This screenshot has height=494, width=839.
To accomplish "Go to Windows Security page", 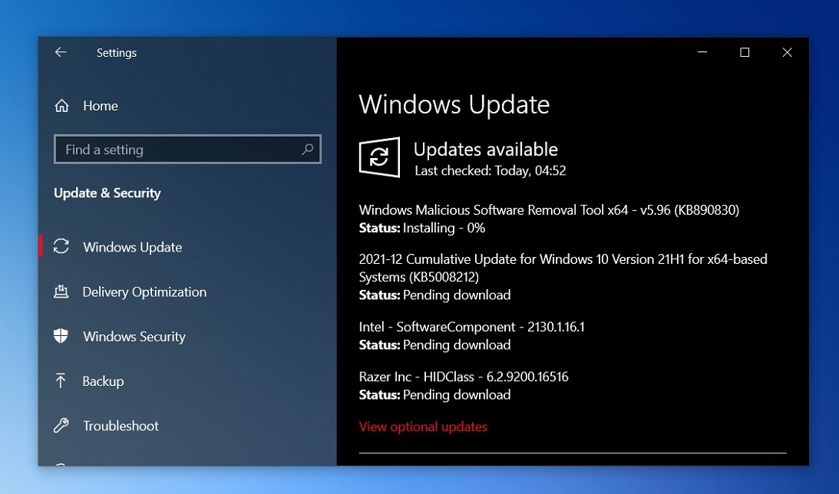I will click(x=134, y=336).
